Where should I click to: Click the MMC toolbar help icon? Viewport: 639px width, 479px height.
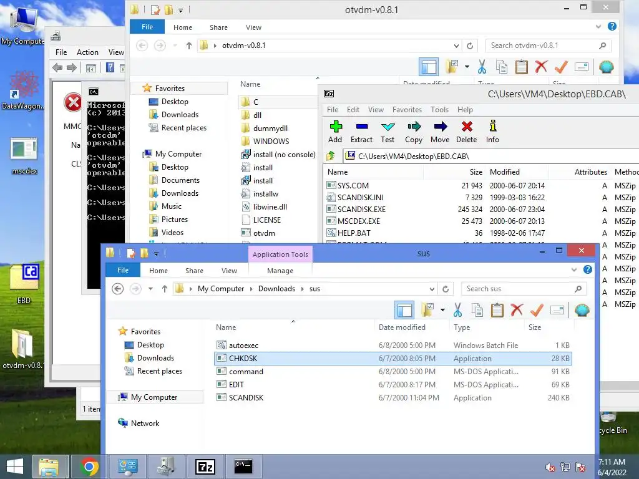(x=110, y=67)
